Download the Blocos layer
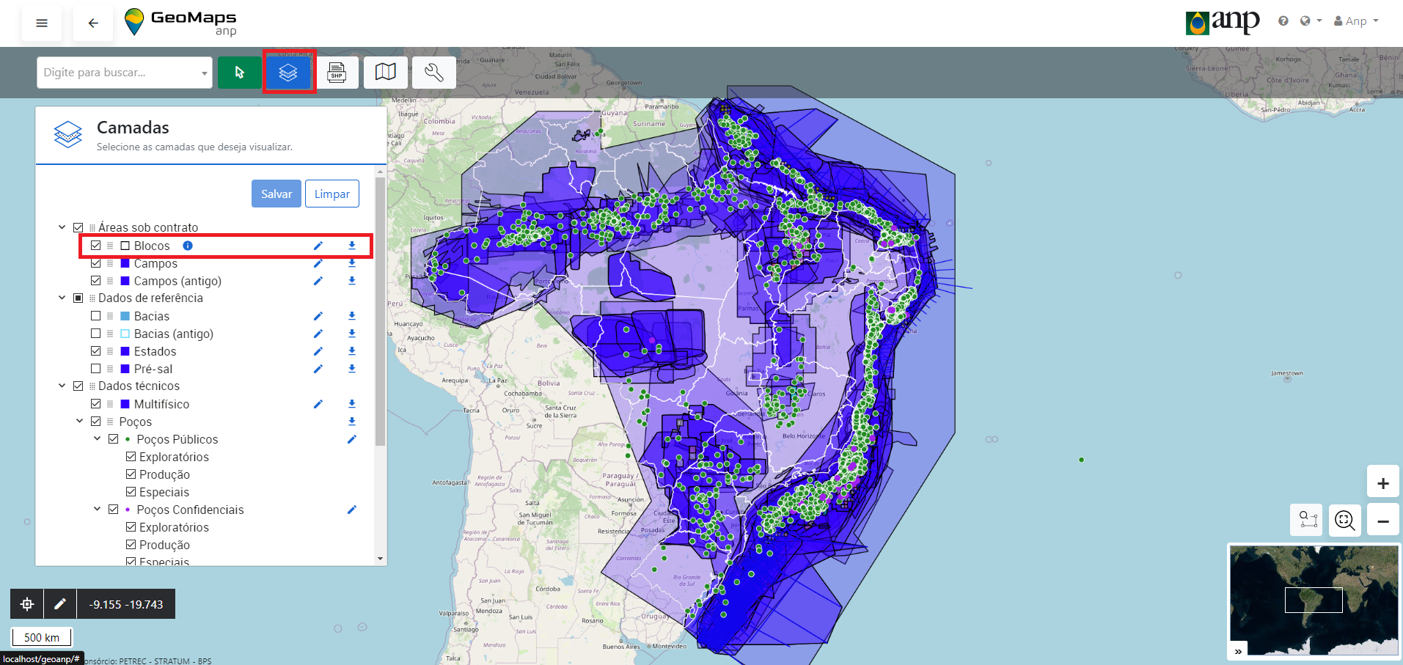This screenshot has height=665, width=1403. click(x=352, y=246)
